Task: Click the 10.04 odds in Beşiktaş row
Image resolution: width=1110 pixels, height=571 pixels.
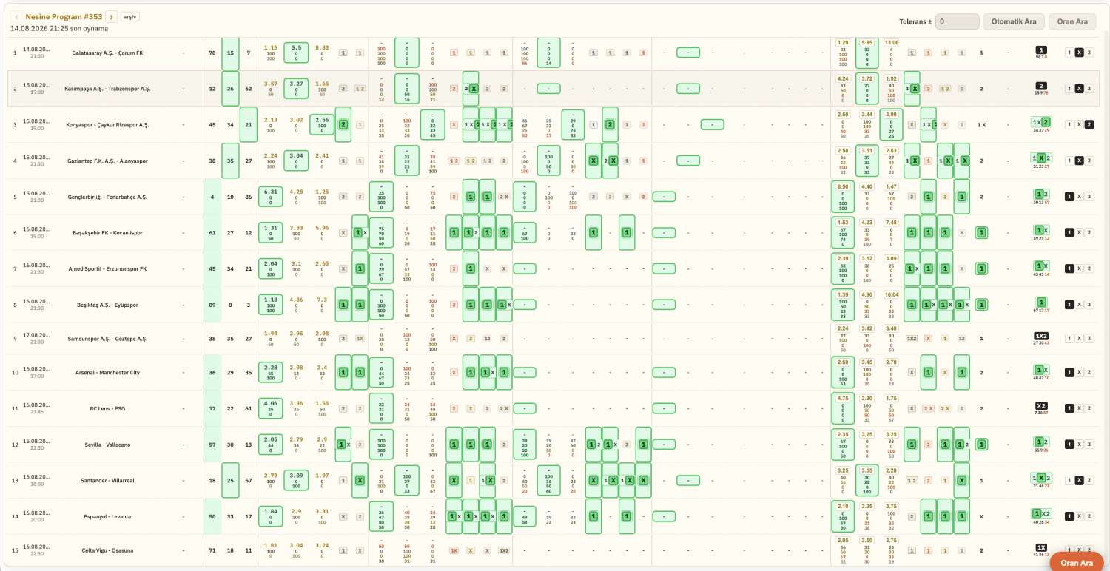Action: [892, 294]
